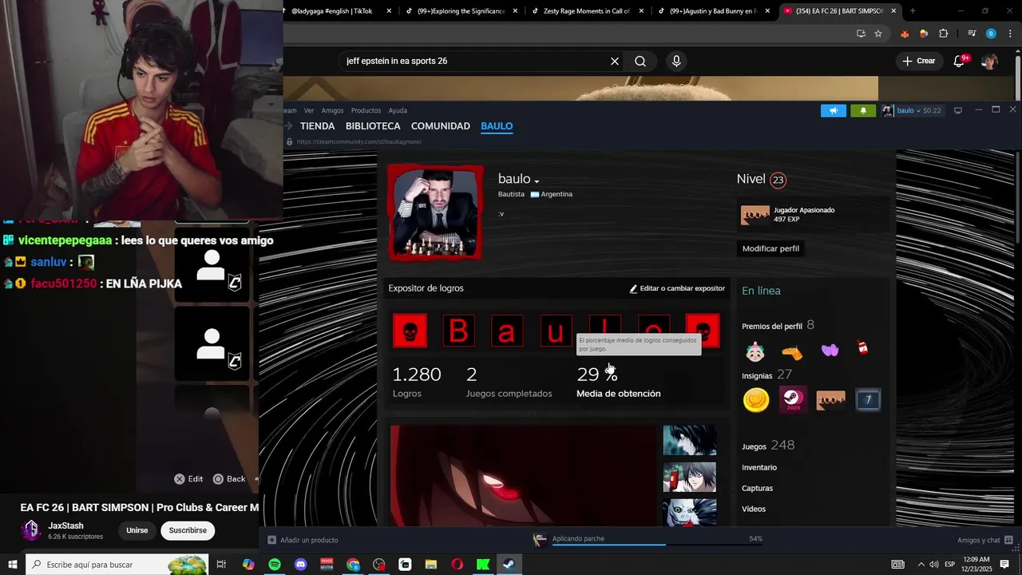Open Juegos 248 link

coord(767,446)
